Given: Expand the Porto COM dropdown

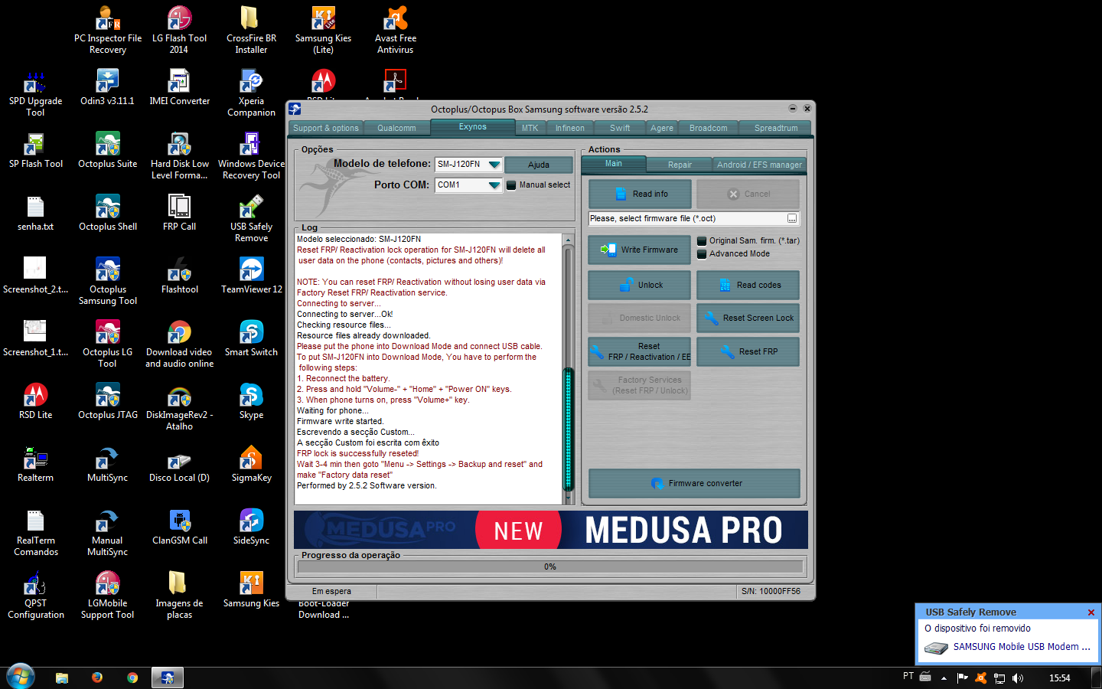Looking at the screenshot, I should coord(494,185).
